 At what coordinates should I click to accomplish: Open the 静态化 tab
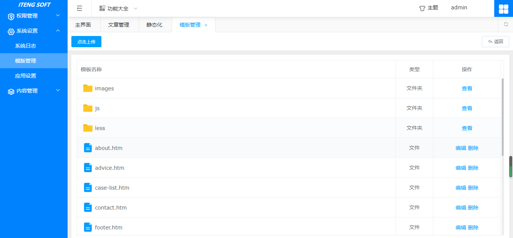point(155,24)
